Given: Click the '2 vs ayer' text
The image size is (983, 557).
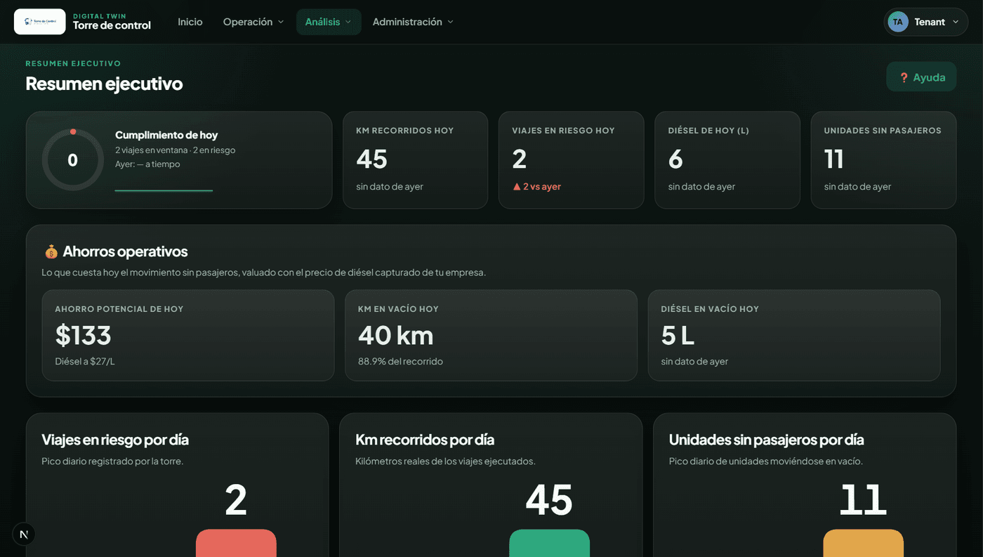Looking at the screenshot, I should coord(542,187).
